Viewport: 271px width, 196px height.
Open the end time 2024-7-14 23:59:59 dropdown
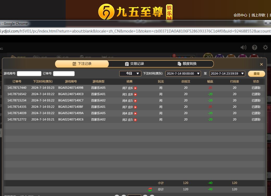click(227, 74)
